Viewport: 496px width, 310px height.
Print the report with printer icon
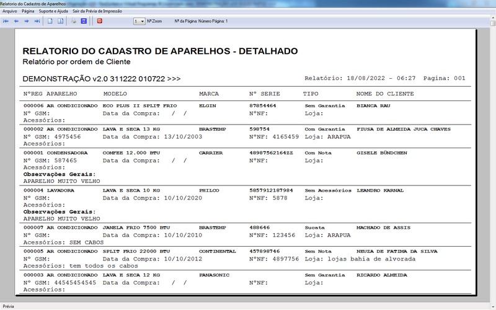click(x=73, y=21)
